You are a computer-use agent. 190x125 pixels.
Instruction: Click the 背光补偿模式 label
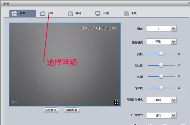click(135, 100)
